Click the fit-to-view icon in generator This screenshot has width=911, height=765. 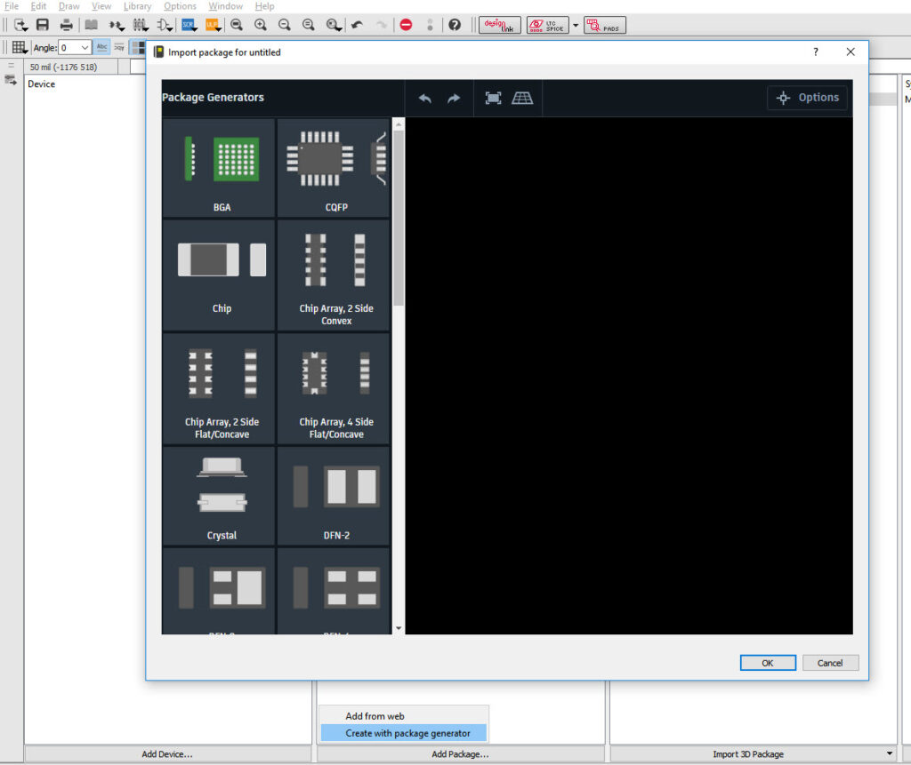click(x=493, y=98)
